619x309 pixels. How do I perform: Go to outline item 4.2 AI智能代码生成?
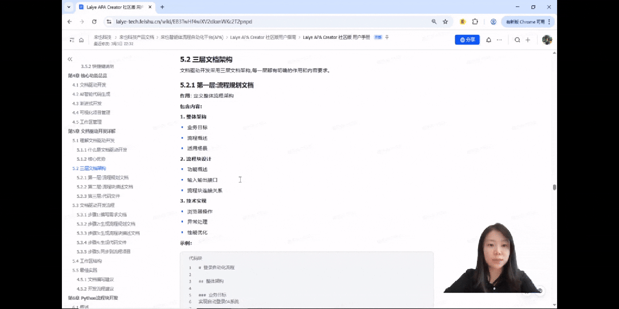tap(91, 94)
